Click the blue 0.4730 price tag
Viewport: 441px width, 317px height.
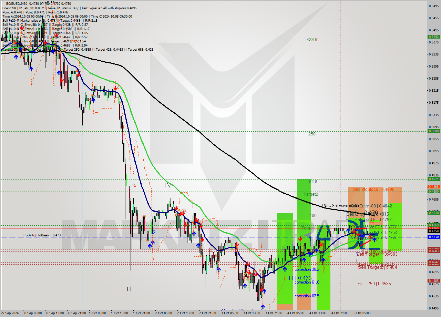[433, 237]
